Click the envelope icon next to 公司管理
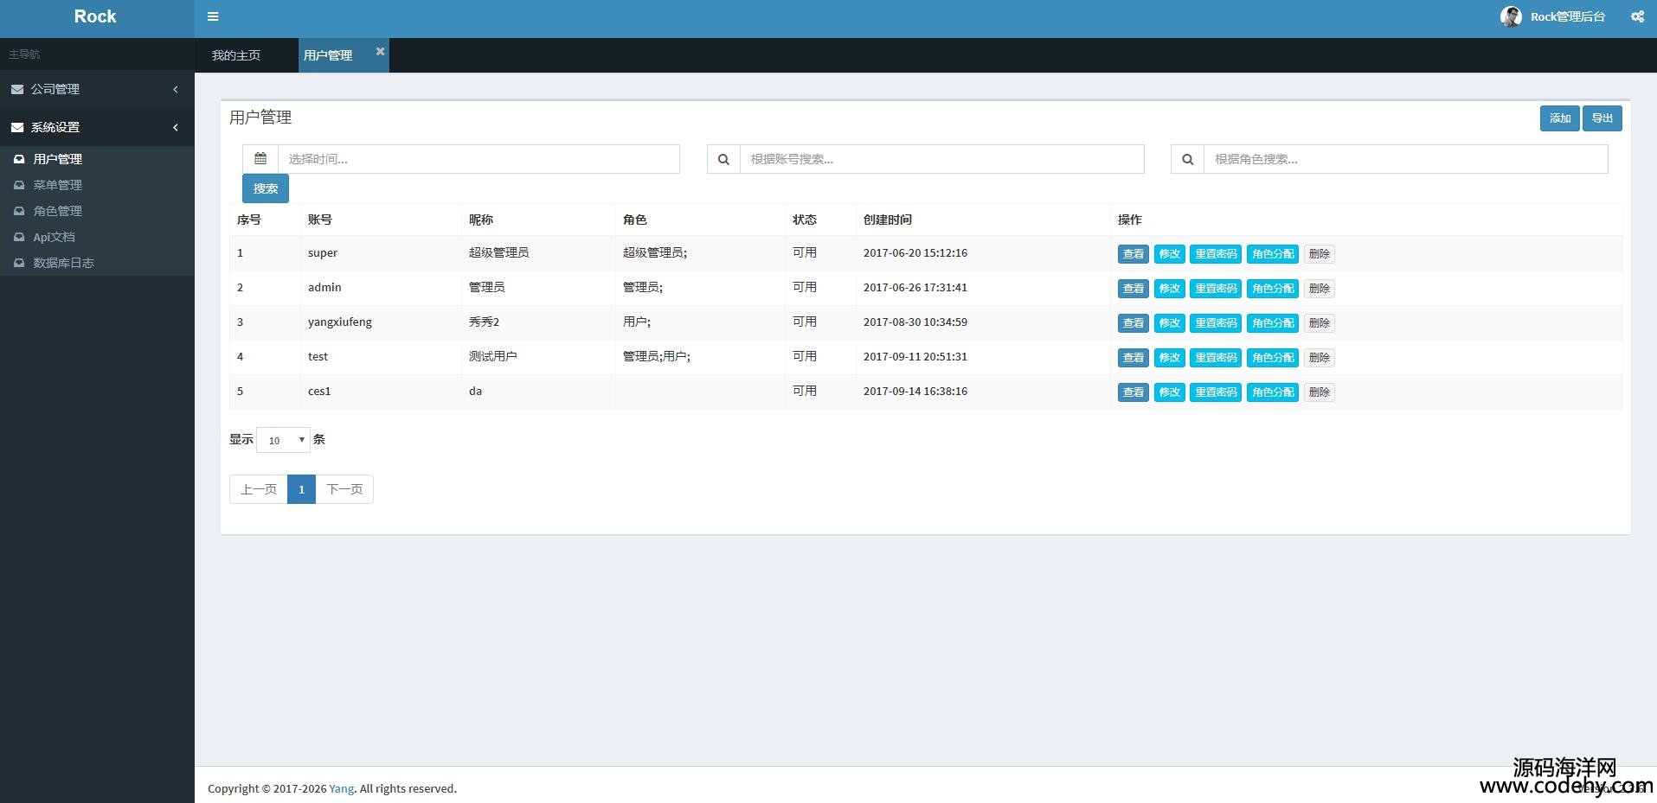 pyautogui.click(x=17, y=89)
